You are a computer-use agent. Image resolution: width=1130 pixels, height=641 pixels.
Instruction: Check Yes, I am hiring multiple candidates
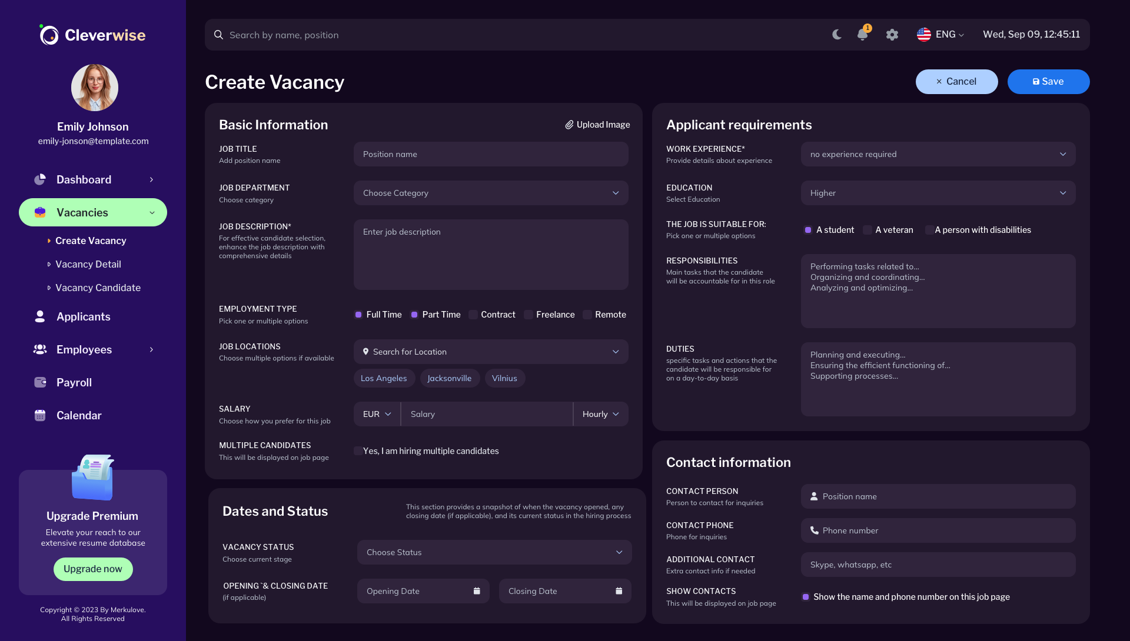[x=358, y=451]
